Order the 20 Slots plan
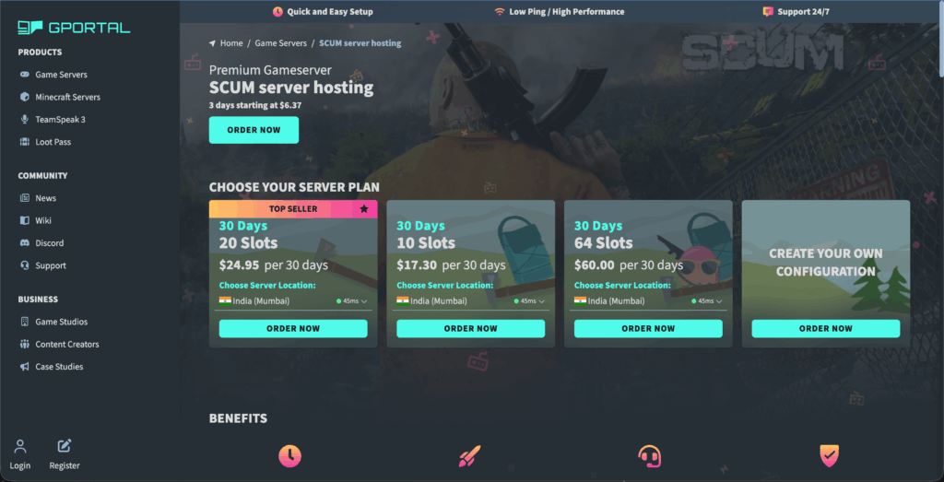Viewport: 944px width, 482px height. (x=293, y=329)
